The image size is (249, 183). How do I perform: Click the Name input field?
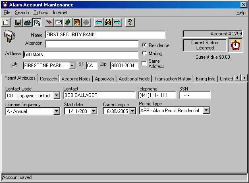tap(105, 35)
